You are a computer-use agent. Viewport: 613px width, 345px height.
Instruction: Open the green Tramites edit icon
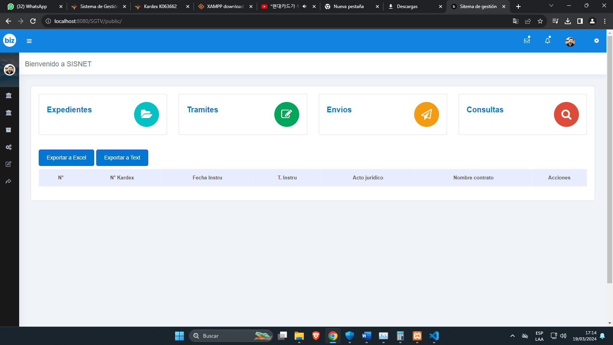coord(287,114)
